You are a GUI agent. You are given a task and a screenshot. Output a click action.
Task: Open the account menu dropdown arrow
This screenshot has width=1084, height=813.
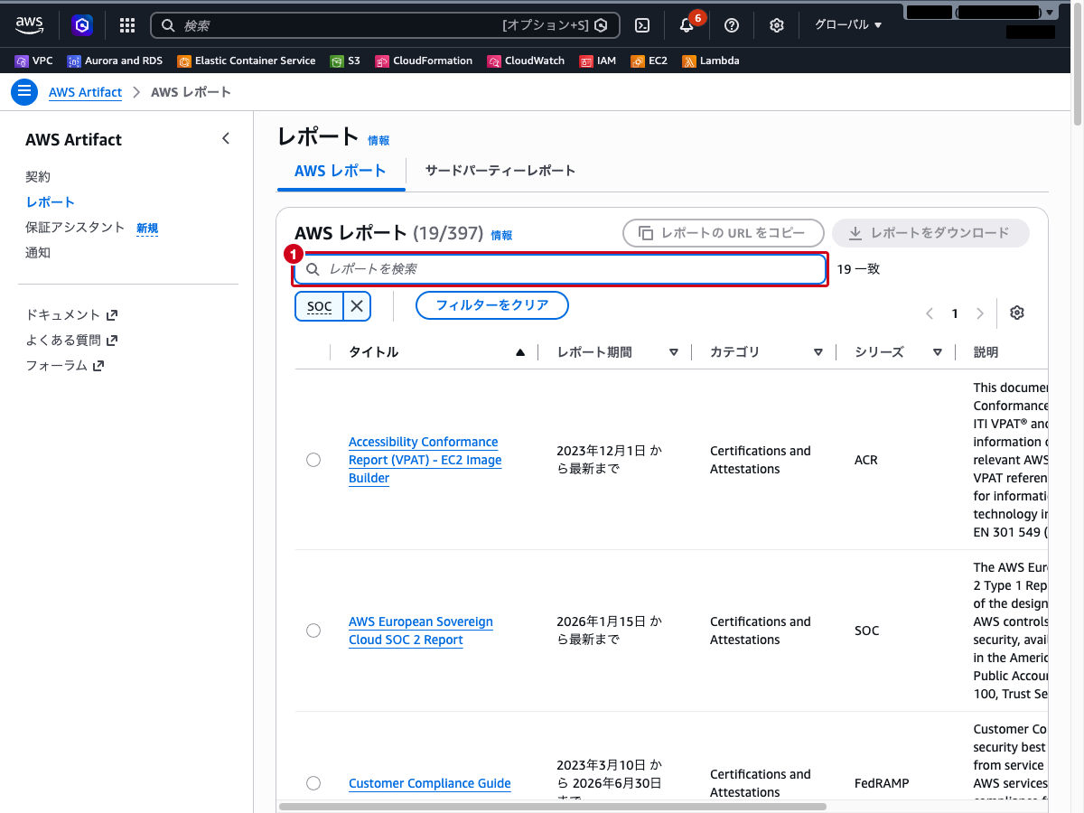pyautogui.click(x=1049, y=13)
